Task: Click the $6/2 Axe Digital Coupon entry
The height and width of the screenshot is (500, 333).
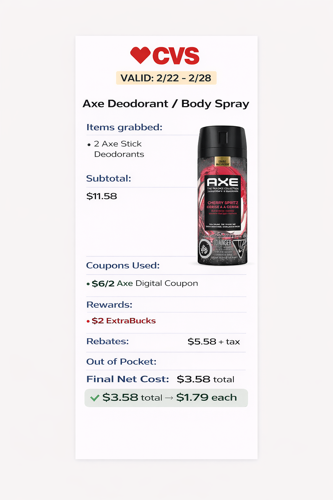Action: point(142,283)
